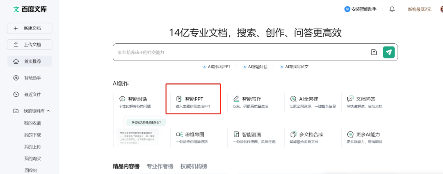Select the AI智能对话 suggestion chip

pos(255,67)
